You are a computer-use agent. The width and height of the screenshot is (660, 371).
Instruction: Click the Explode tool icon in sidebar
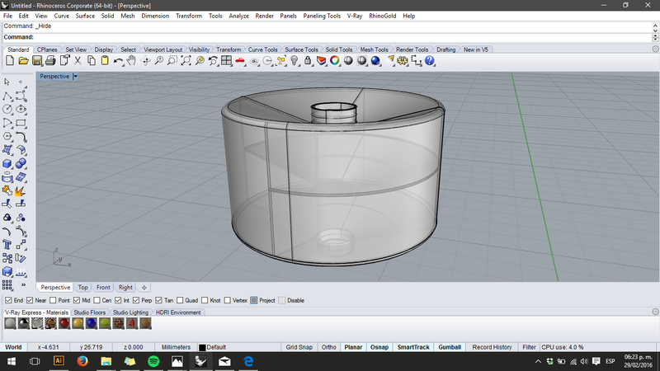coord(21,190)
